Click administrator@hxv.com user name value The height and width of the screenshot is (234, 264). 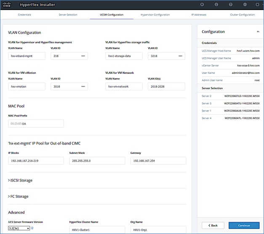245,73
